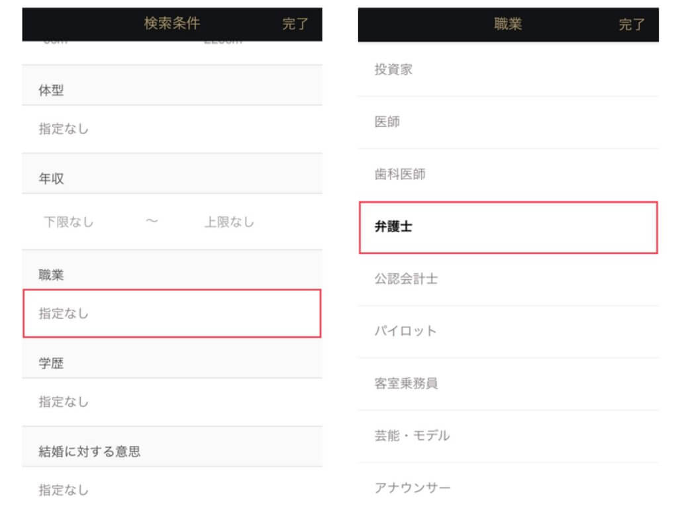Screen dimensions: 678x508
Task: Select the highlighted 弁護士 option
Action: coord(508,227)
